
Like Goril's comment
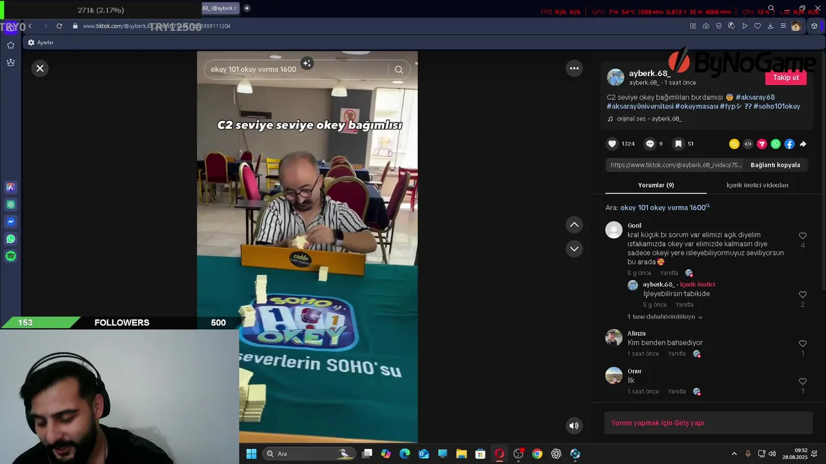803,236
